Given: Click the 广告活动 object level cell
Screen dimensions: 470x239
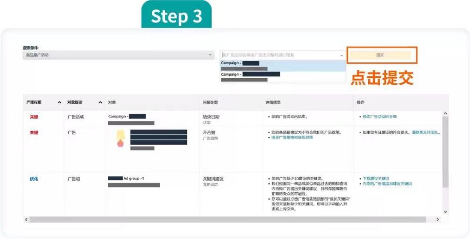Looking at the screenshot, I should pyautogui.click(x=76, y=117).
